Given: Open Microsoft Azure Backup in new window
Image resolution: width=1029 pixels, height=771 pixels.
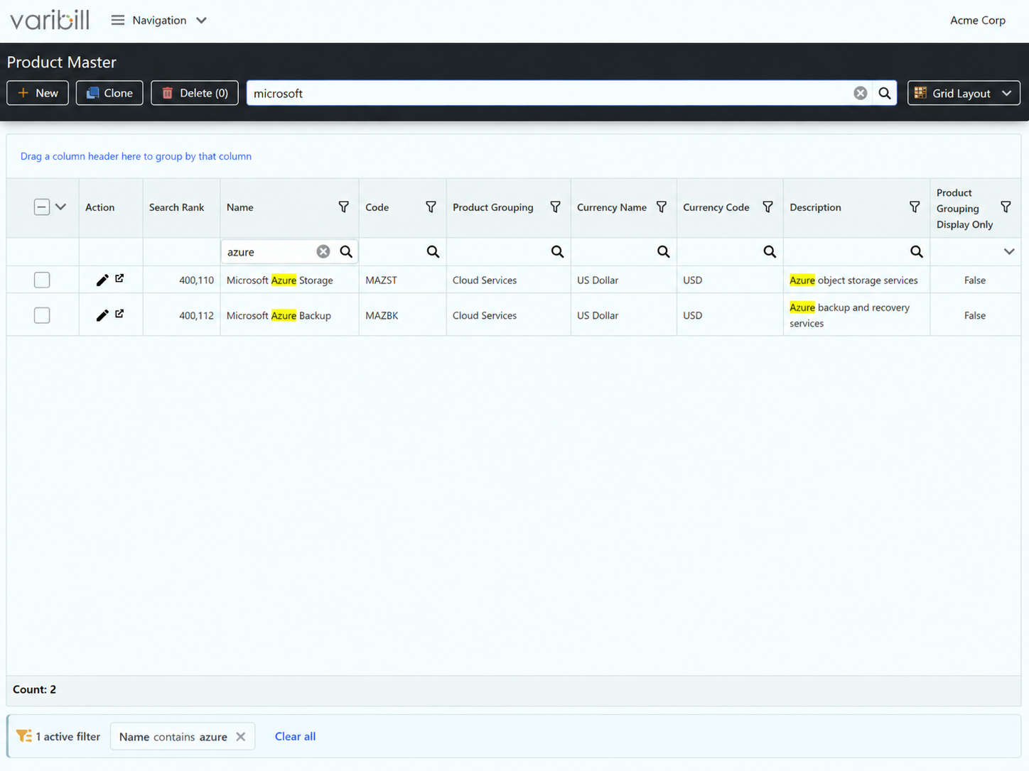Looking at the screenshot, I should tap(119, 314).
